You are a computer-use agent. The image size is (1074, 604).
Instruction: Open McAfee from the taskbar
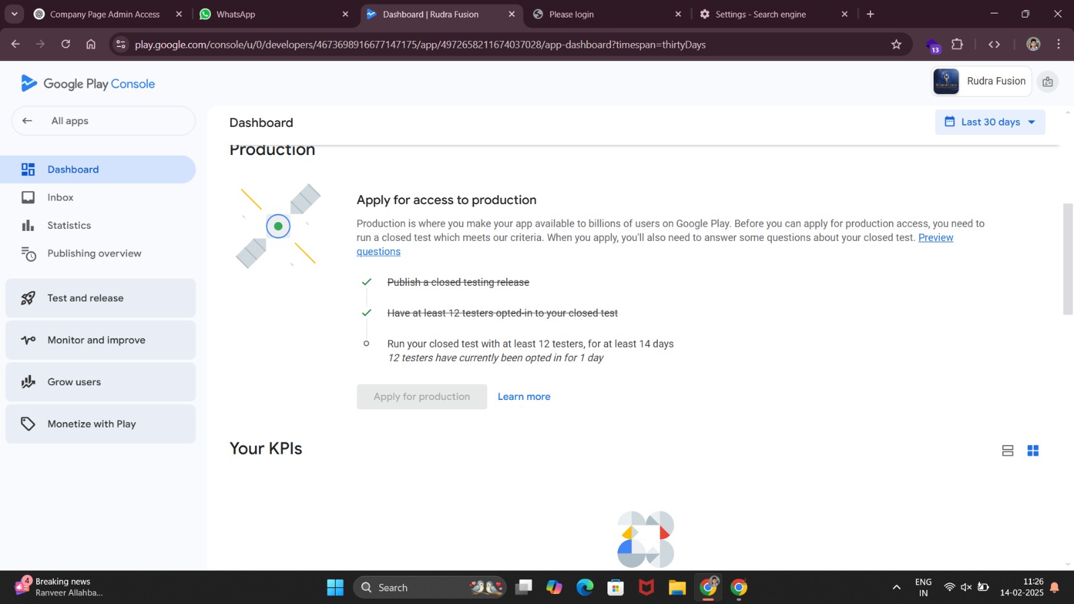coord(646,588)
